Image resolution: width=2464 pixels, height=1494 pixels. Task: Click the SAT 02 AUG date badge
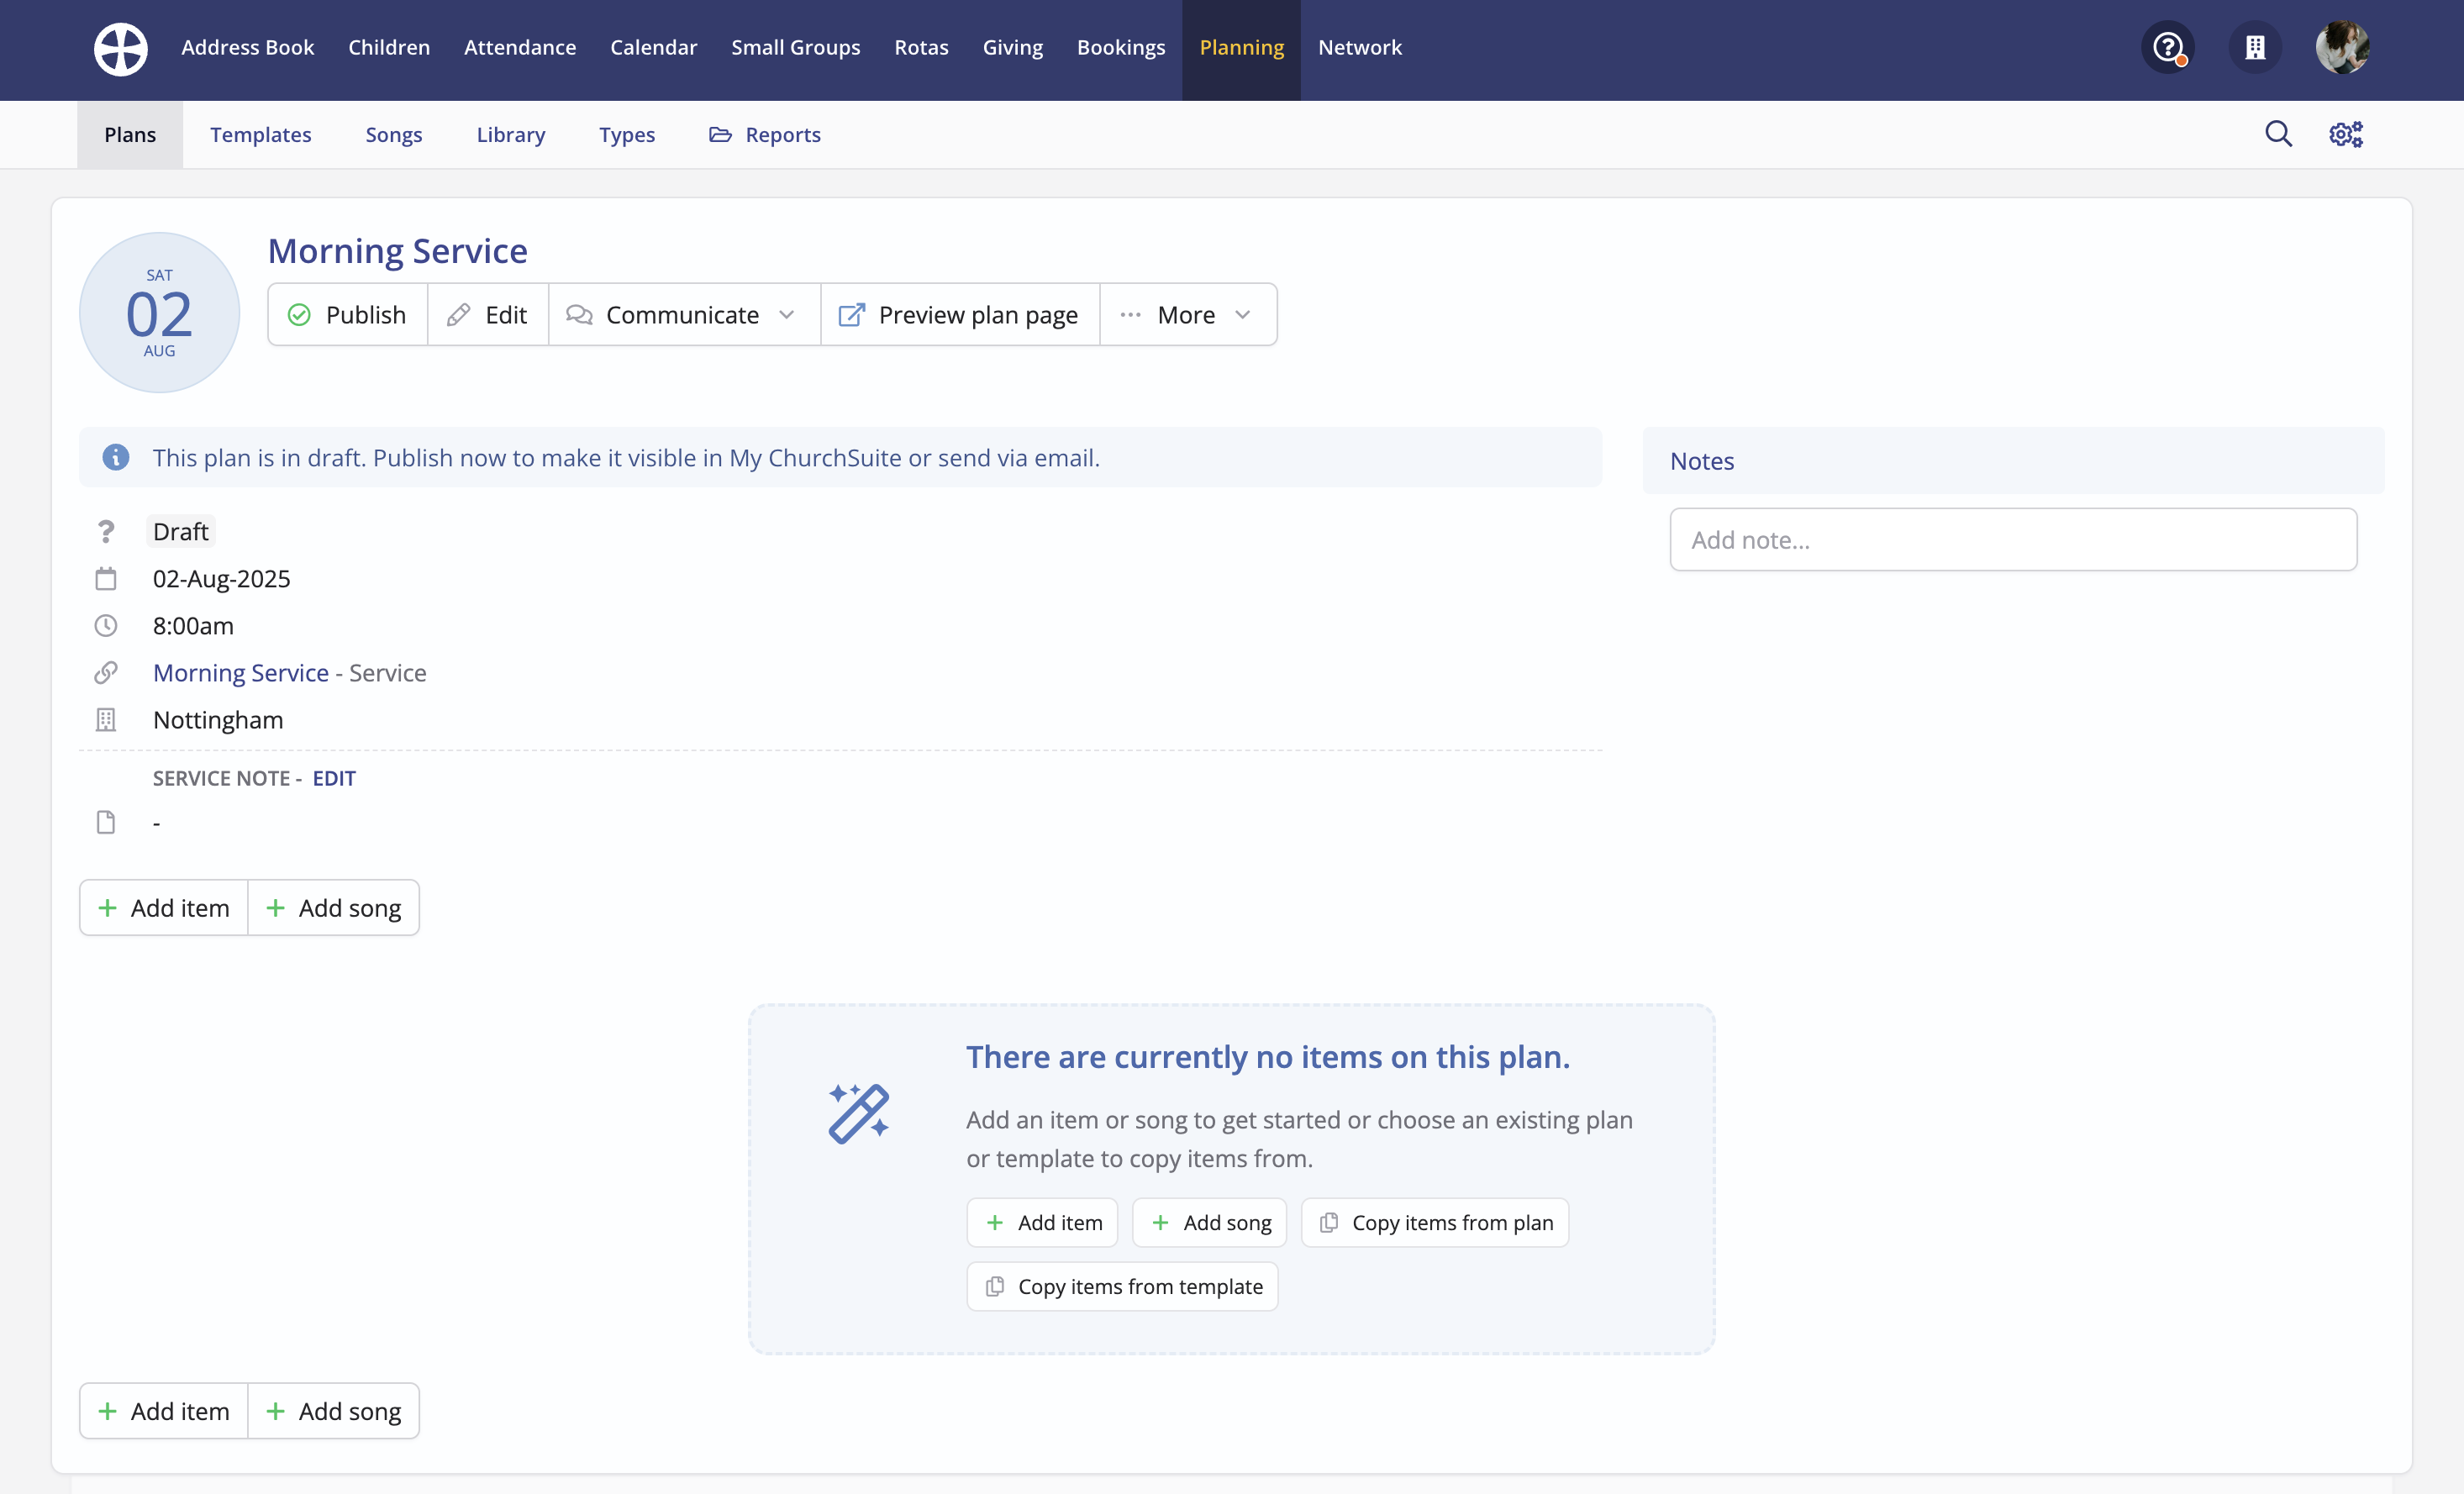pyautogui.click(x=159, y=313)
